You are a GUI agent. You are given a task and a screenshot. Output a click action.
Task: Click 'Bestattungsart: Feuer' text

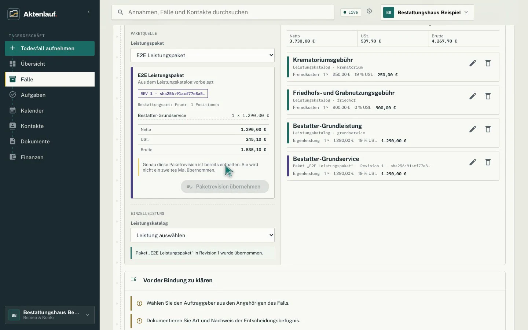coord(162,105)
